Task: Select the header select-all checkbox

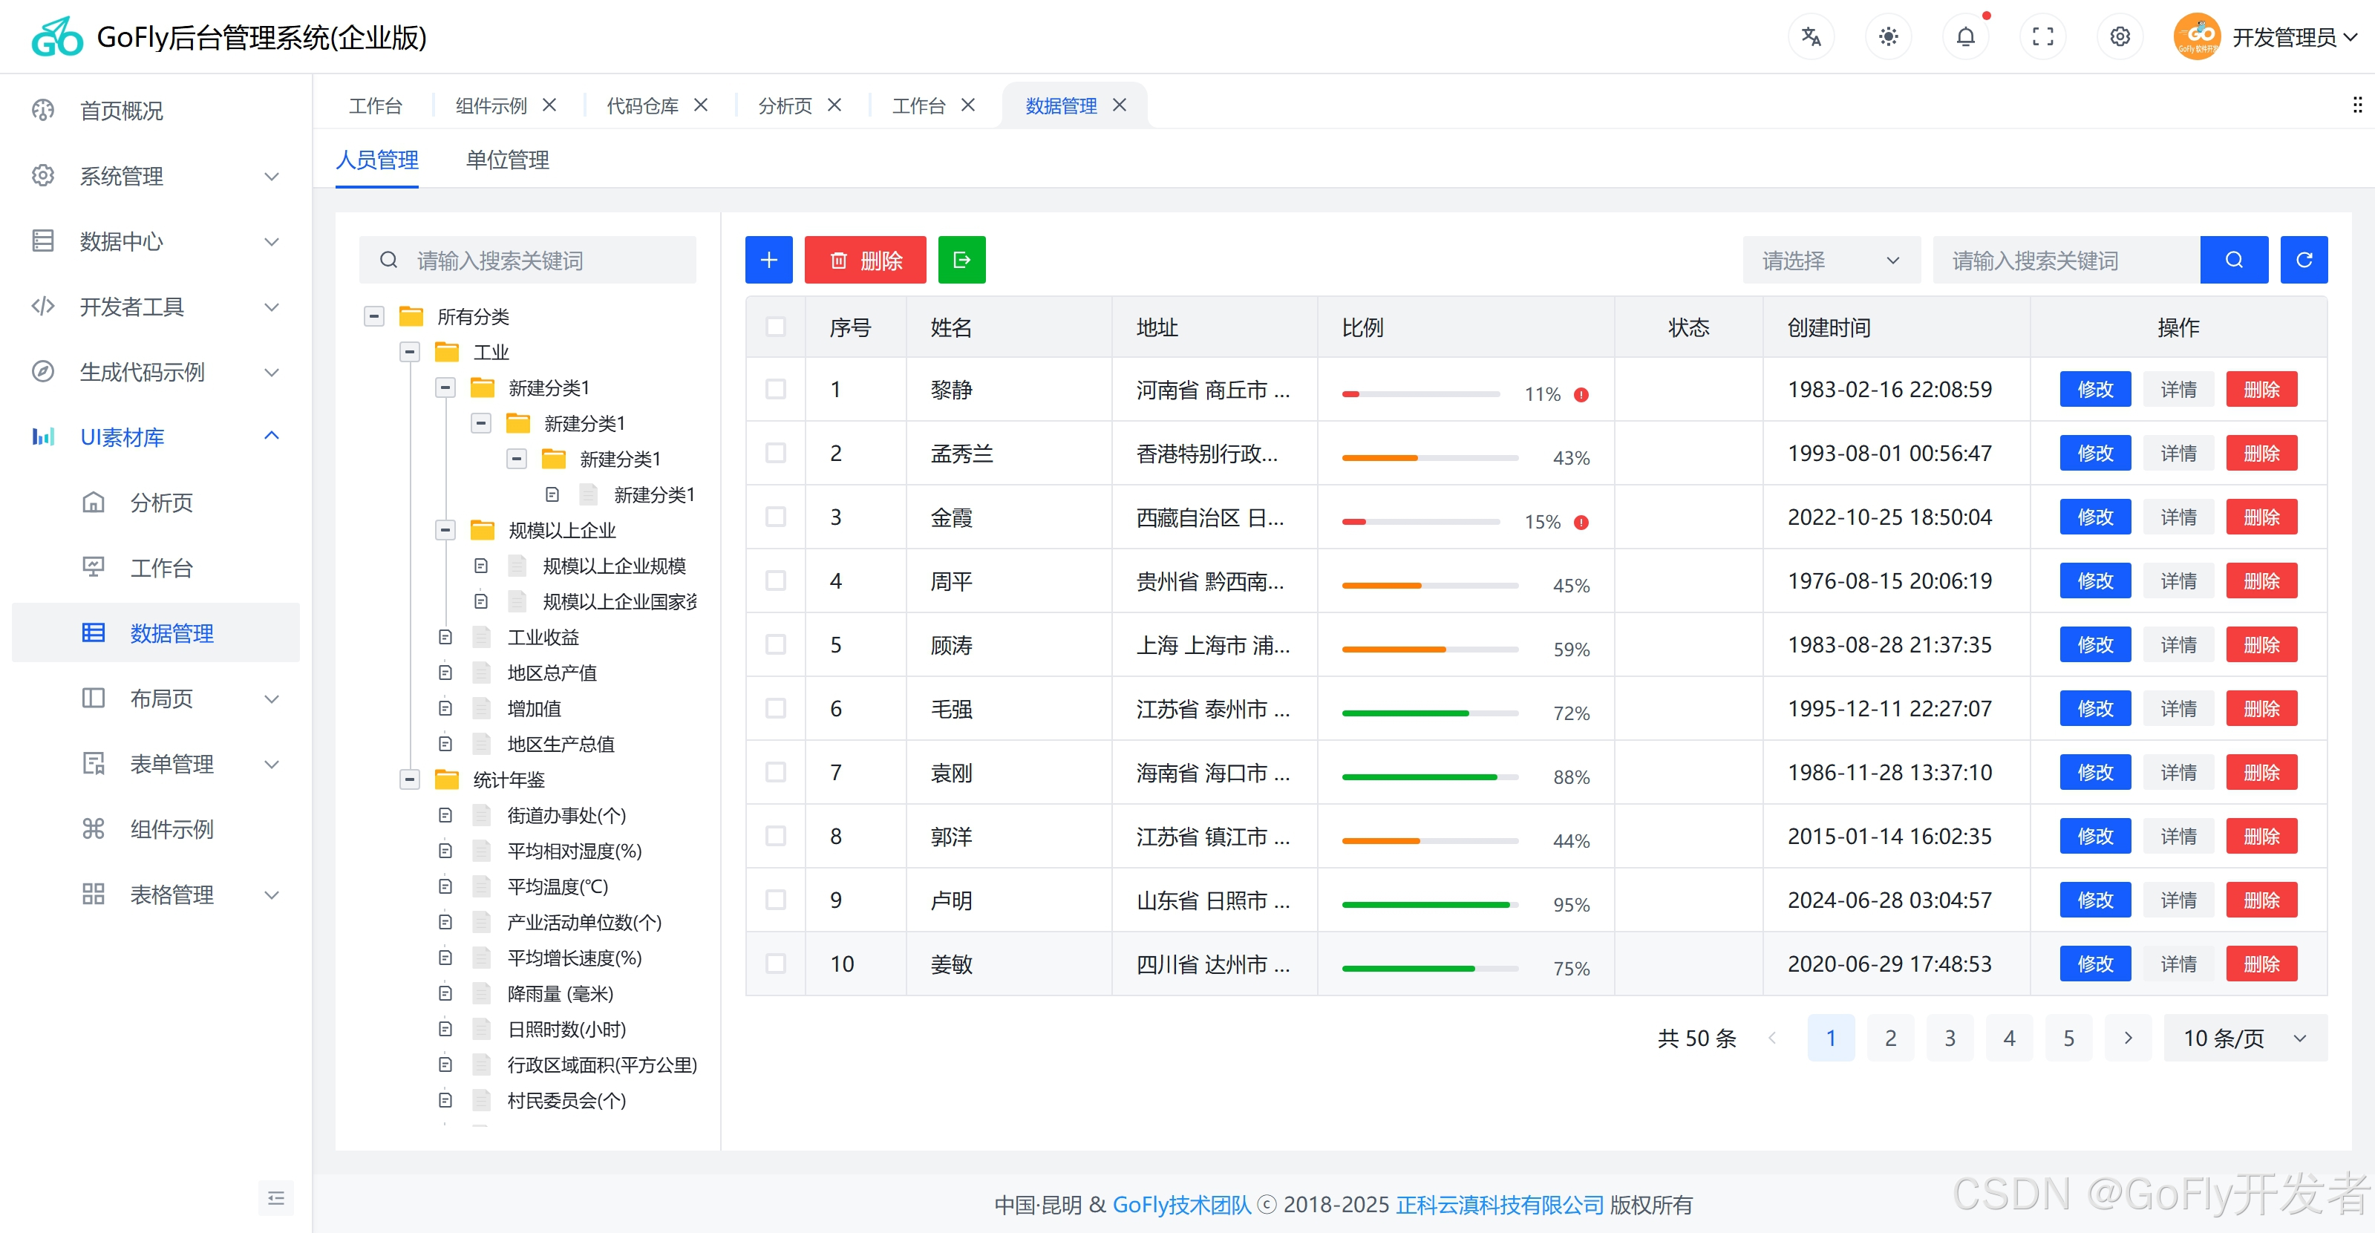Action: click(x=777, y=327)
